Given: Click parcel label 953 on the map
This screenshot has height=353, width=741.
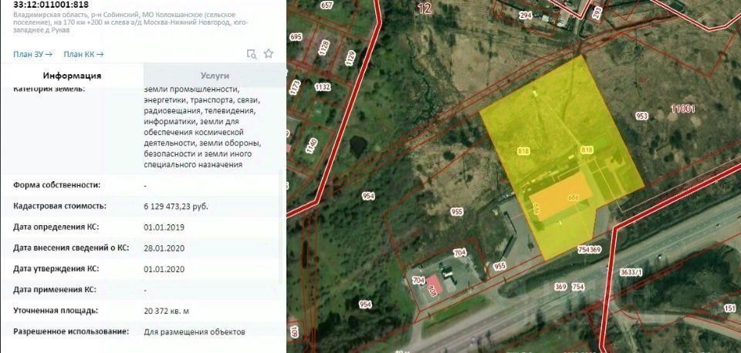Looking at the screenshot, I should coord(641,116).
